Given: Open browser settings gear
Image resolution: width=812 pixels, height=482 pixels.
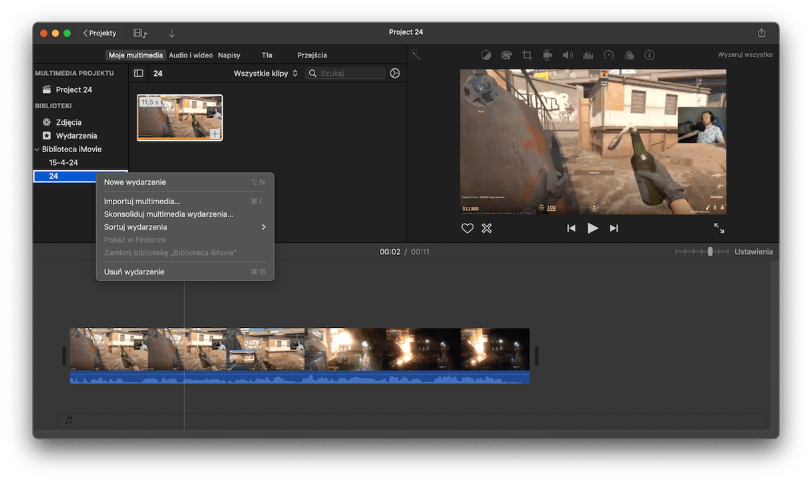Looking at the screenshot, I should 395,73.
